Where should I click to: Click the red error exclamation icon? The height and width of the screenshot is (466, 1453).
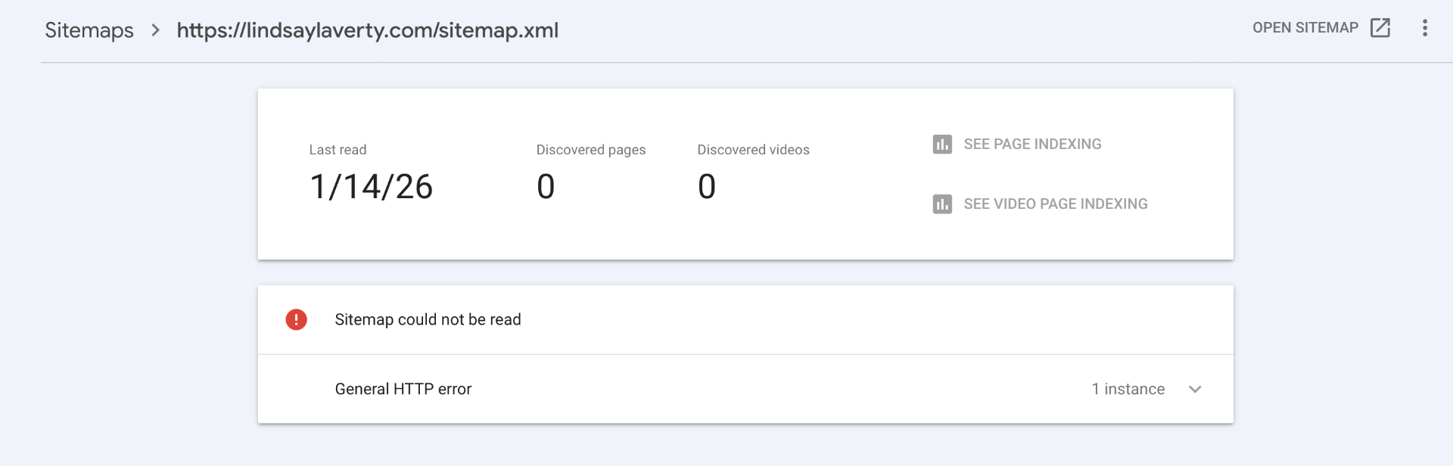(x=296, y=319)
